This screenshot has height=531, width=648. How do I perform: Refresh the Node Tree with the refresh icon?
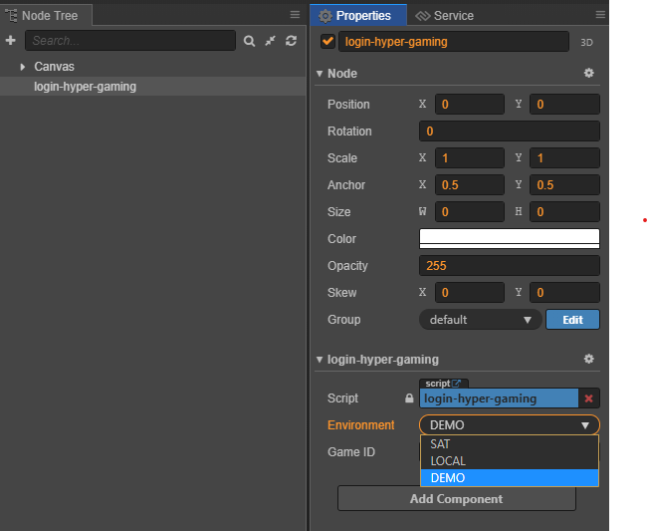click(x=291, y=41)
